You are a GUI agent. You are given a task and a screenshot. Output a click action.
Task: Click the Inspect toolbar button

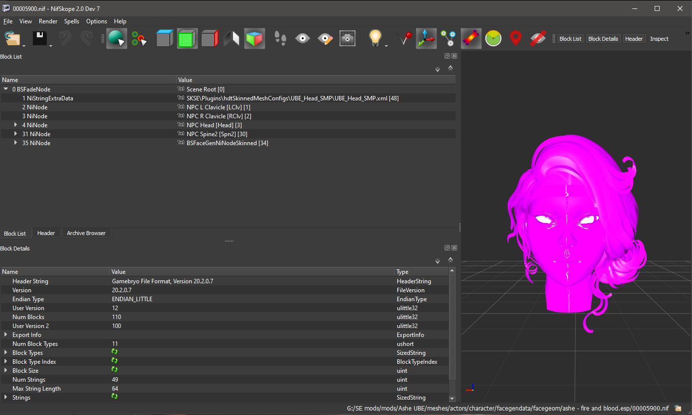tap(659, 39)
